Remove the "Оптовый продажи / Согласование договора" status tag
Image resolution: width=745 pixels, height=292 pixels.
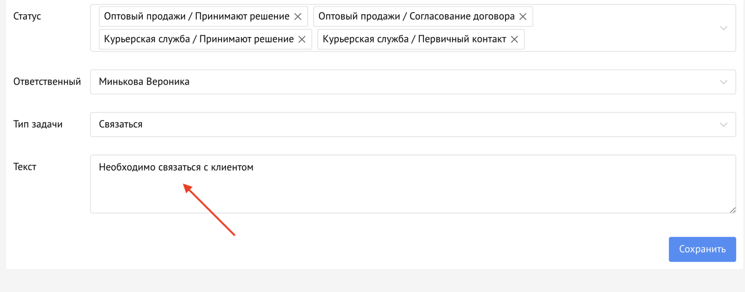tap(524, 16)
